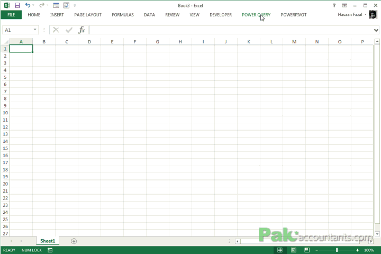Click the Select All corner triangle

(x=6, y=42)
